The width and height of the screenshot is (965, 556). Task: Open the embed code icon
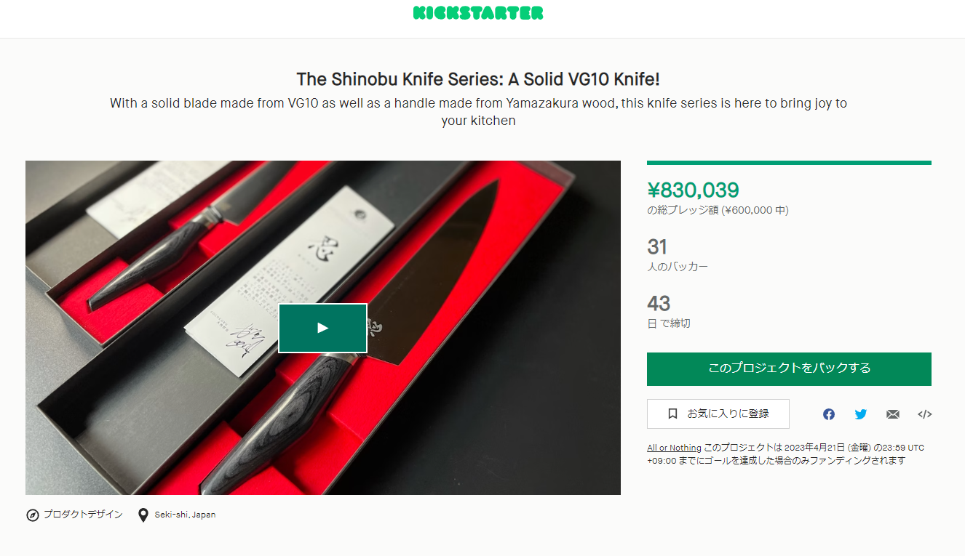point(925,414)
